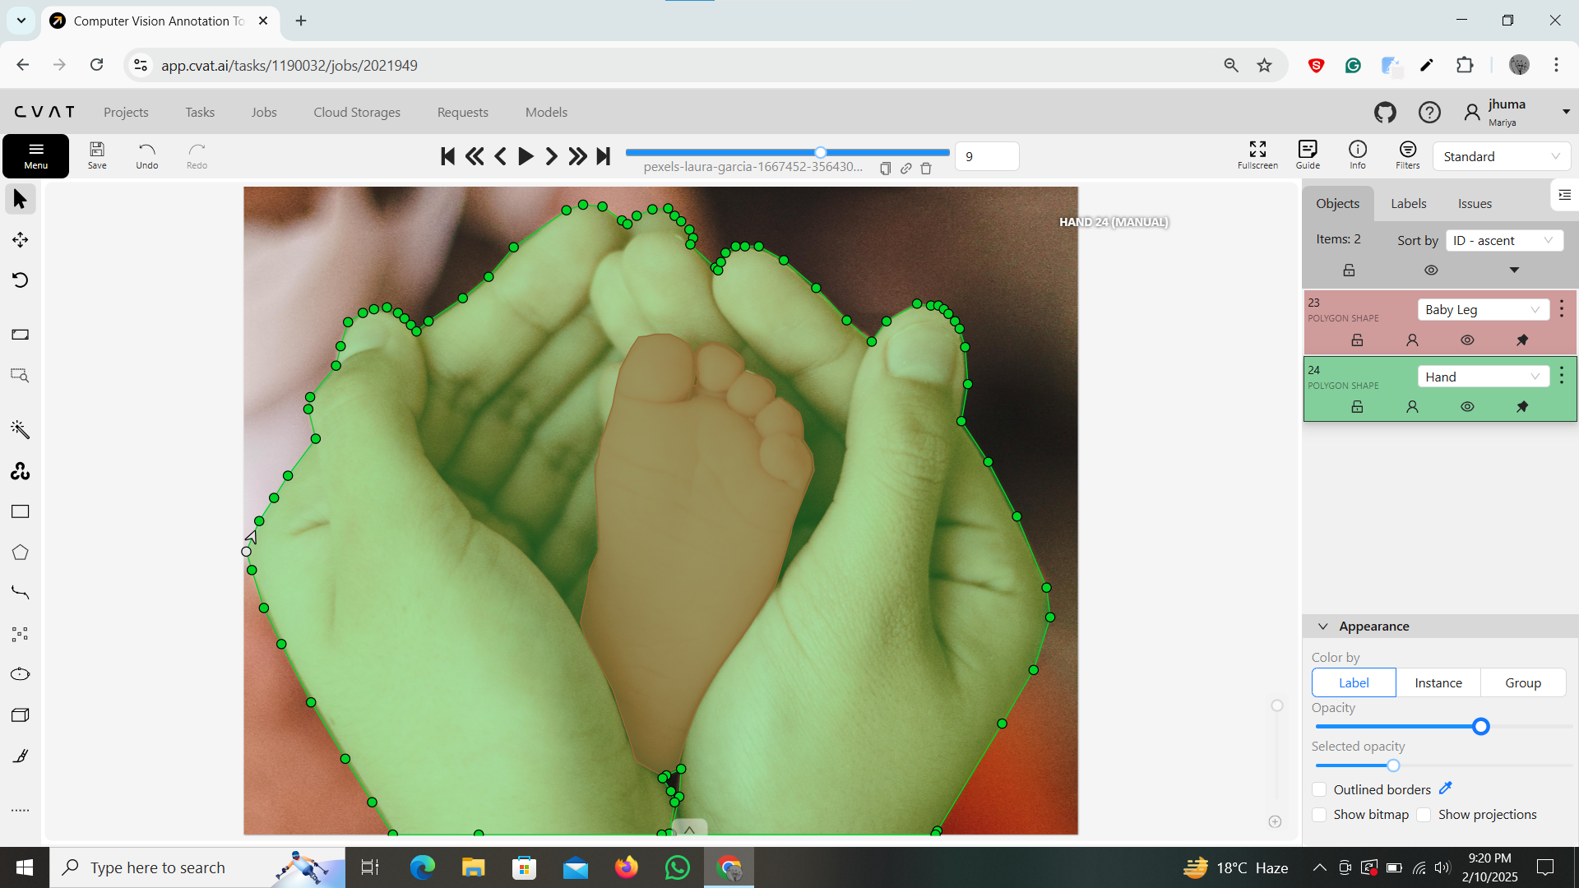Enter Fullscreen mode

pyautogui.click(x=1257, y=154)
